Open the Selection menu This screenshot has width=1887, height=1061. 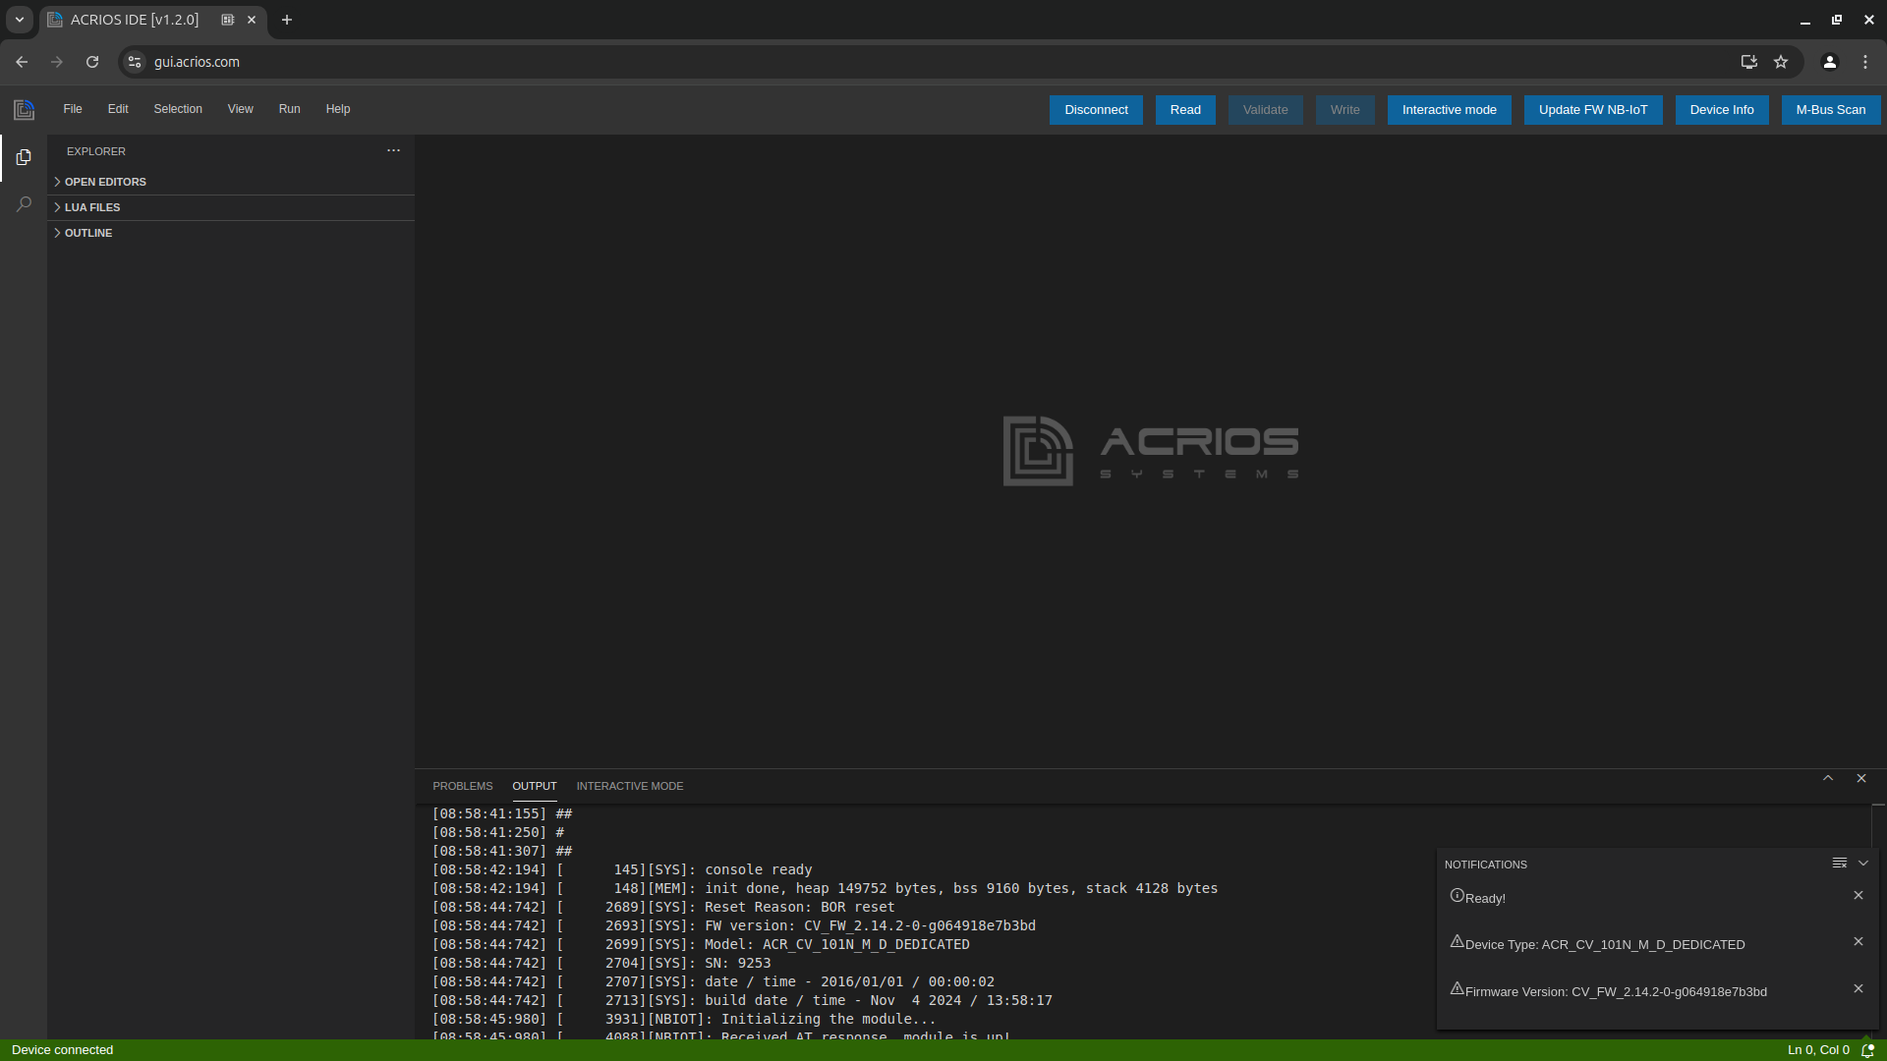(178, 109)
